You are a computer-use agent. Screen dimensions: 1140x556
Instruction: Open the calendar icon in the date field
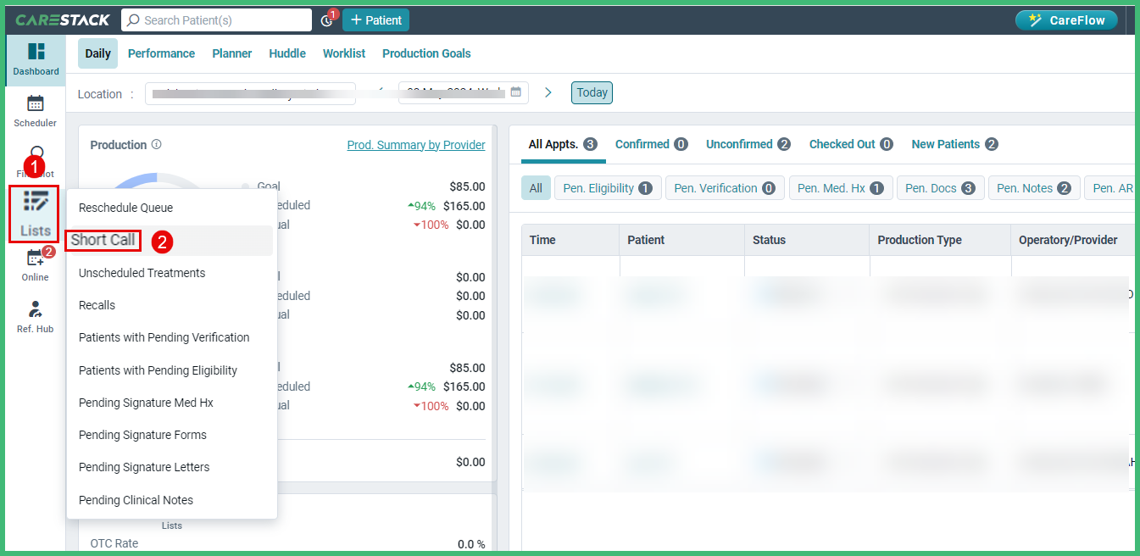pos(515,92)
